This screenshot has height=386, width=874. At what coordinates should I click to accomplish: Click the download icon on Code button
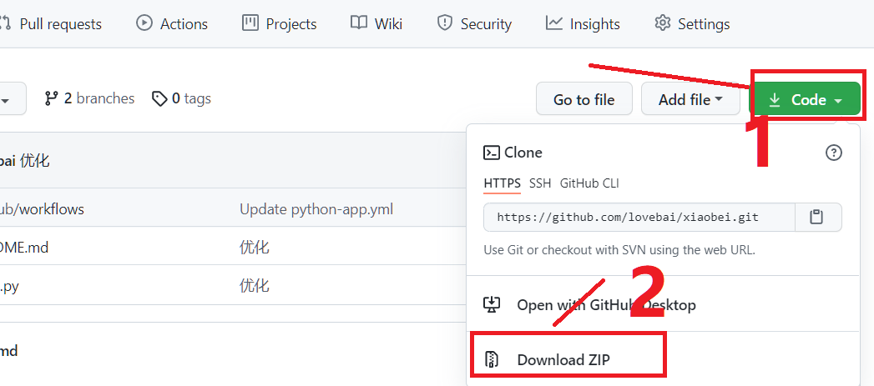[x=774, y=100]
